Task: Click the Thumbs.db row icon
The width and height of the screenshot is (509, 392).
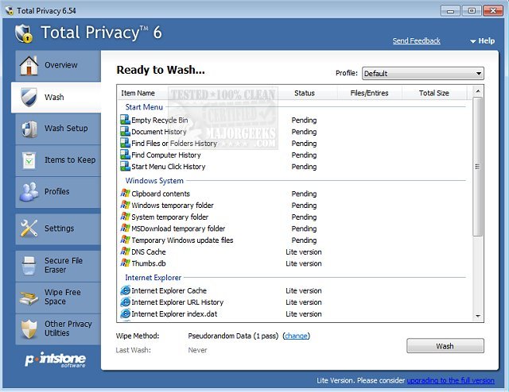Action: [125, 263]
